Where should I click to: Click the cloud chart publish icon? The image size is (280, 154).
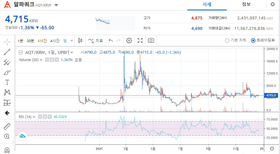(22, 136)
